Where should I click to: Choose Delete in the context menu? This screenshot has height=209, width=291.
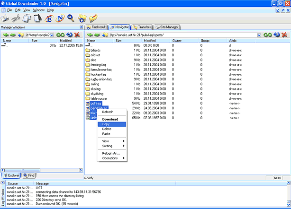pyautogui.click(x=112, y=129)
